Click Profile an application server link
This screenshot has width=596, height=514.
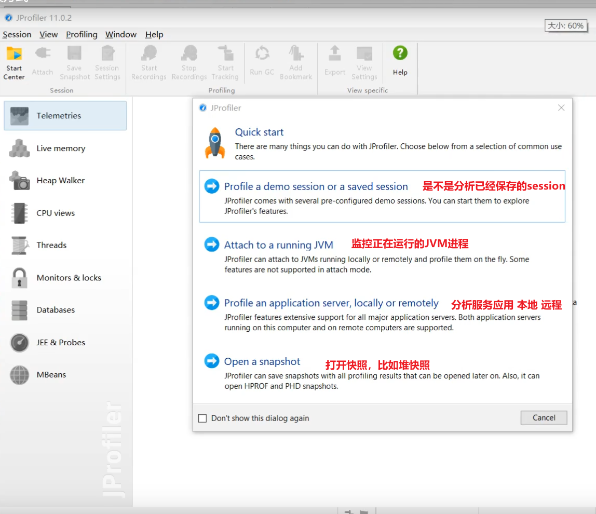331,303
